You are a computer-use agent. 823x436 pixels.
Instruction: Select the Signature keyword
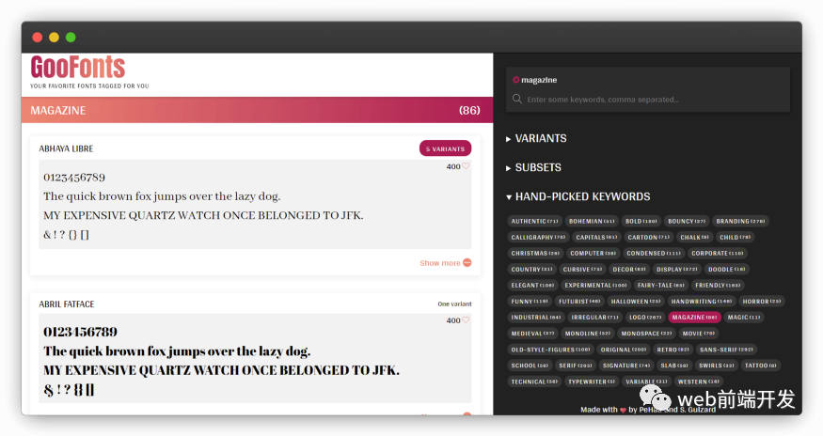coord(626,366)
